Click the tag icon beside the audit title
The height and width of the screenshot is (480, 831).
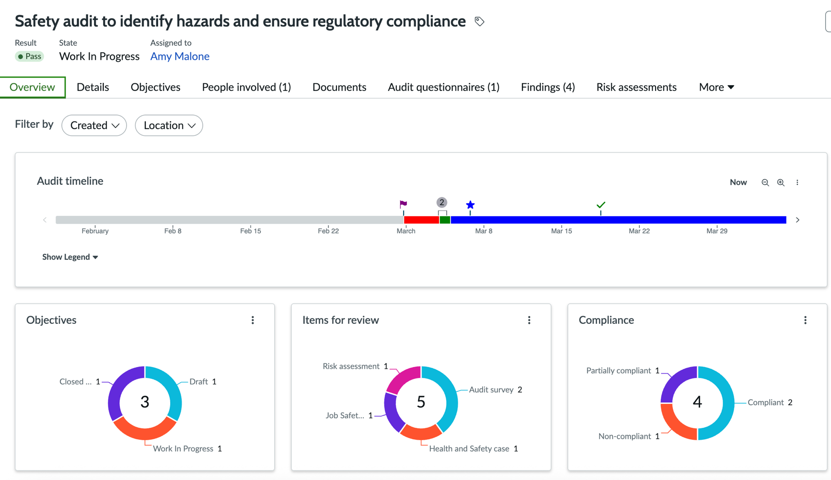479,21
